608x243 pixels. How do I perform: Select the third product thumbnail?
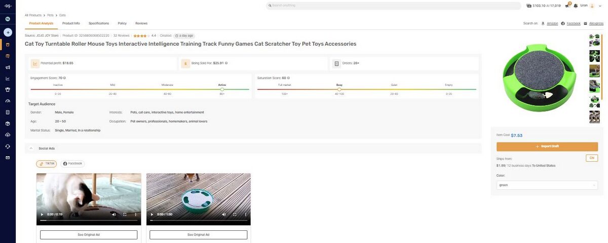coord(594,71)
